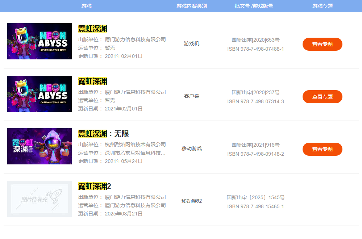Click the 运营单位 line of 霓虹深渊2
This screenshot has height=239, width=362.
tap(122, 206)
